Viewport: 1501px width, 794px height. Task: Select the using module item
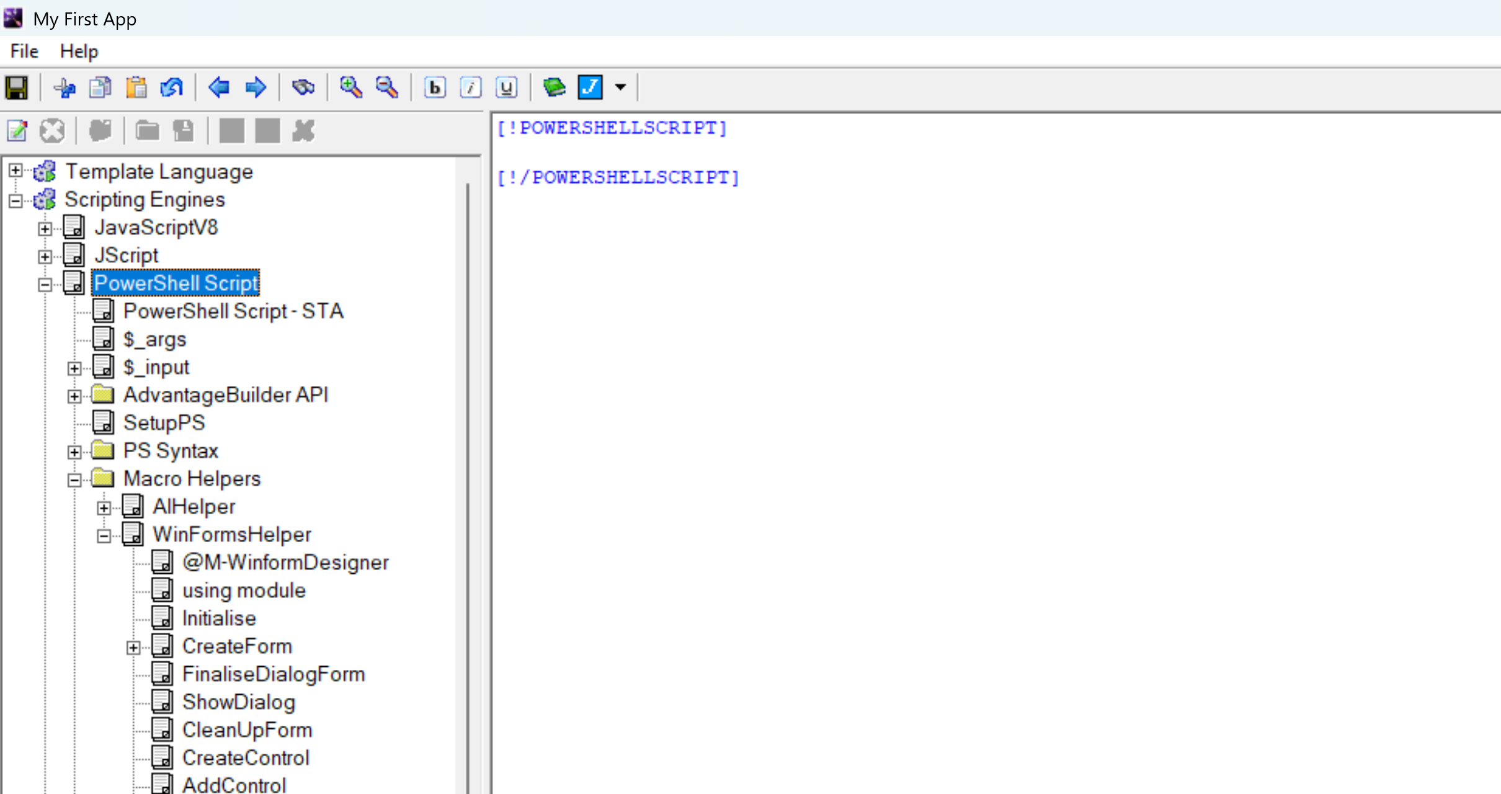244,590
